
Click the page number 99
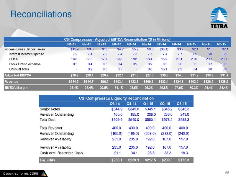(227, 173)
